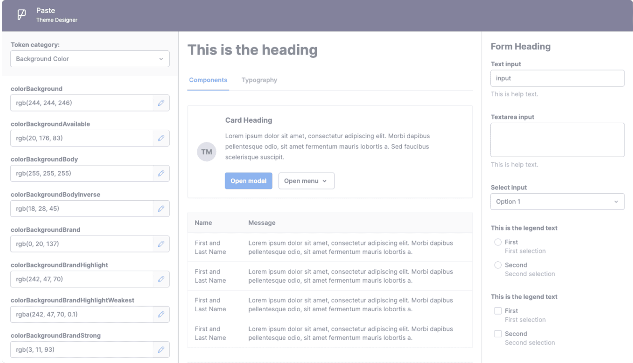The image size is (633, 363).
Task: Choose the Second radio option
Action: pos(498,265)
